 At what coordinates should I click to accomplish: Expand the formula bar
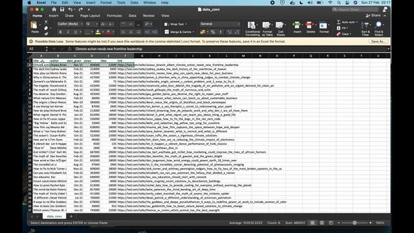click(x=388, y=49)
